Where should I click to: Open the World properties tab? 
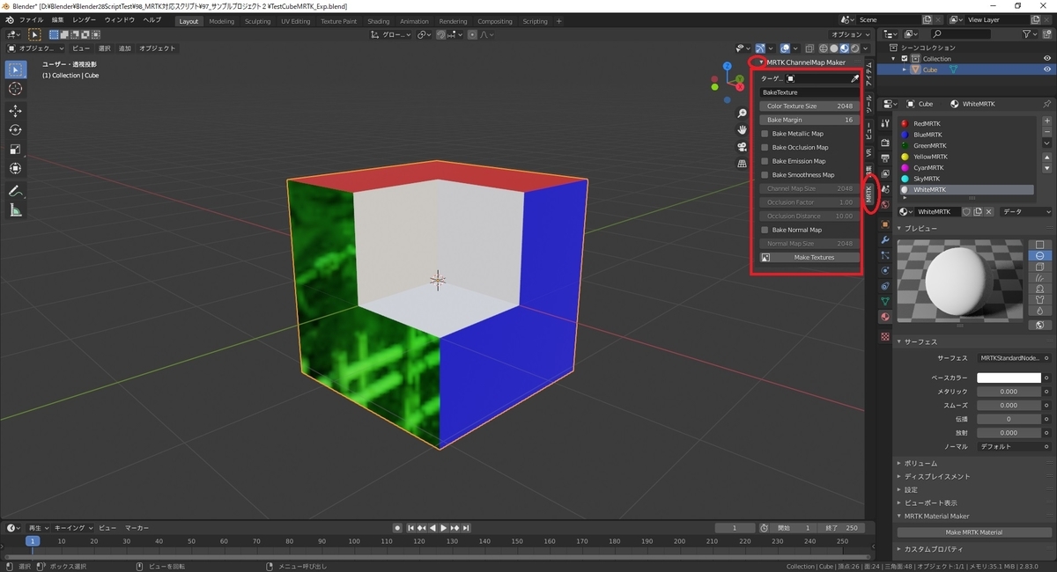[x=885, y=204]
